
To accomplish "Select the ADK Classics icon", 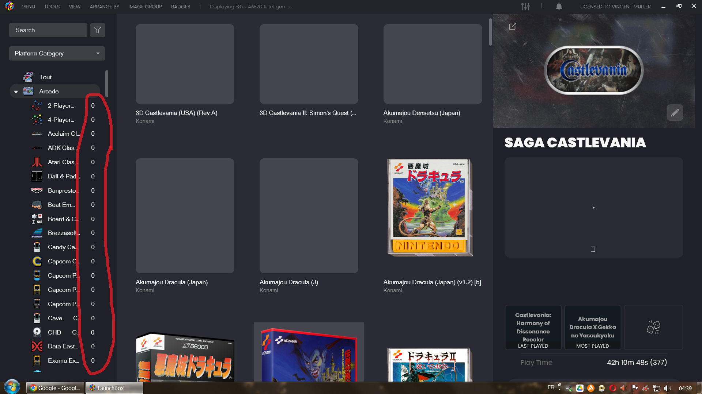I will (37, 148).
